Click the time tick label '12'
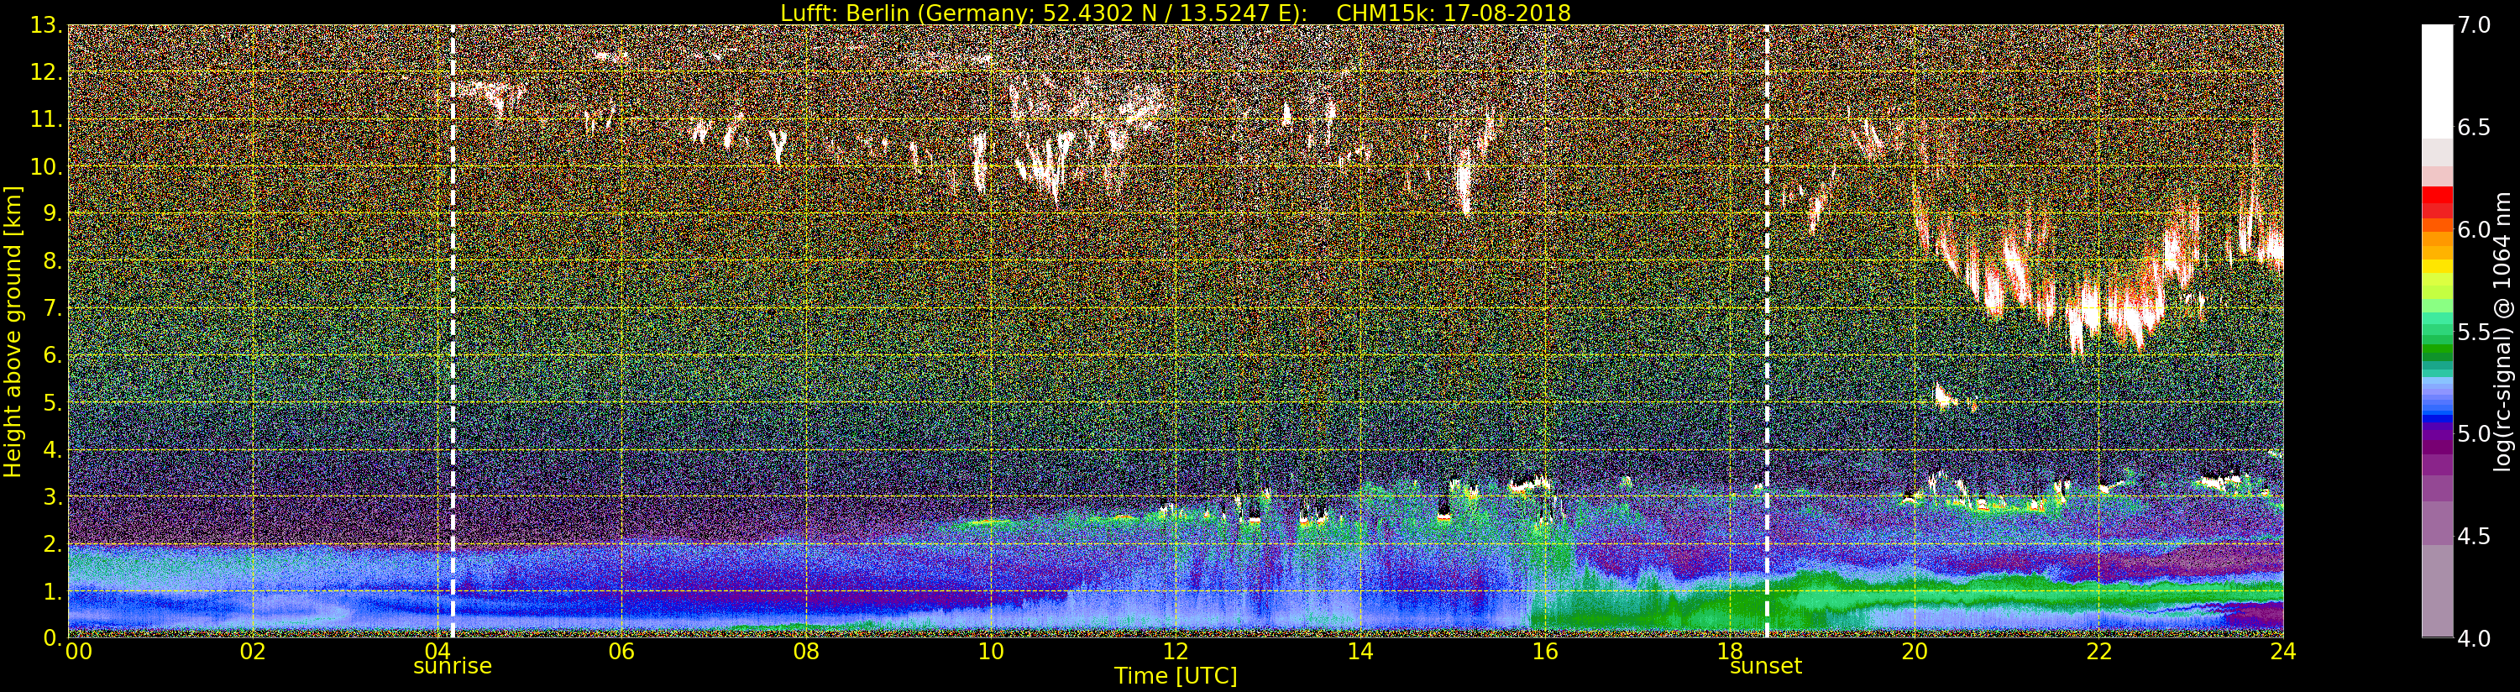The width and height of the screenshot is (2520, 692). (1175, 652)
